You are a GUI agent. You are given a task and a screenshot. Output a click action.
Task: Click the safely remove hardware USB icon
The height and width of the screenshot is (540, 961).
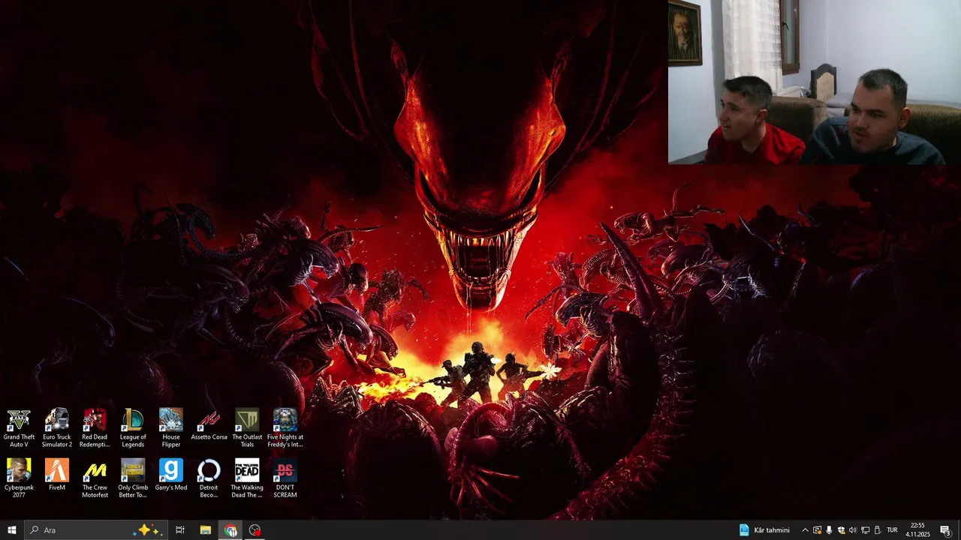(877, 530)
